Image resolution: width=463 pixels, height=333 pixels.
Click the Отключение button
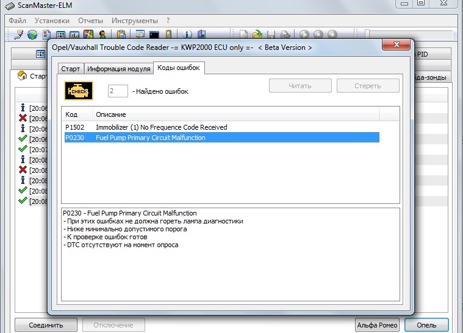click(113, 325)
